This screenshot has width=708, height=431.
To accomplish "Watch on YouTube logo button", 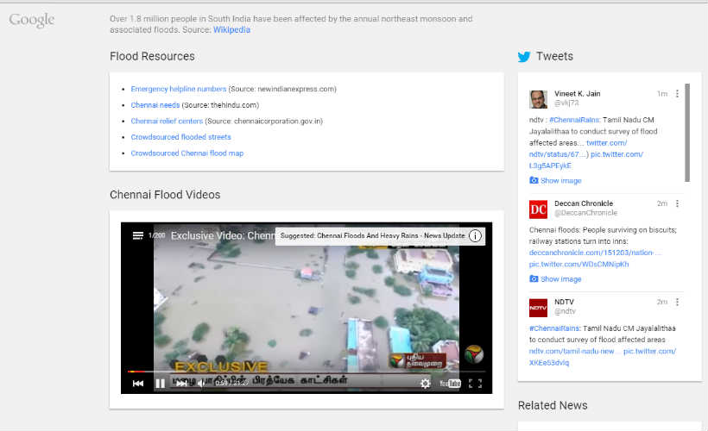I will 450,384.
